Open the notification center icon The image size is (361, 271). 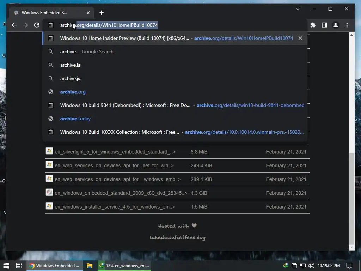(x=349, y=266)
